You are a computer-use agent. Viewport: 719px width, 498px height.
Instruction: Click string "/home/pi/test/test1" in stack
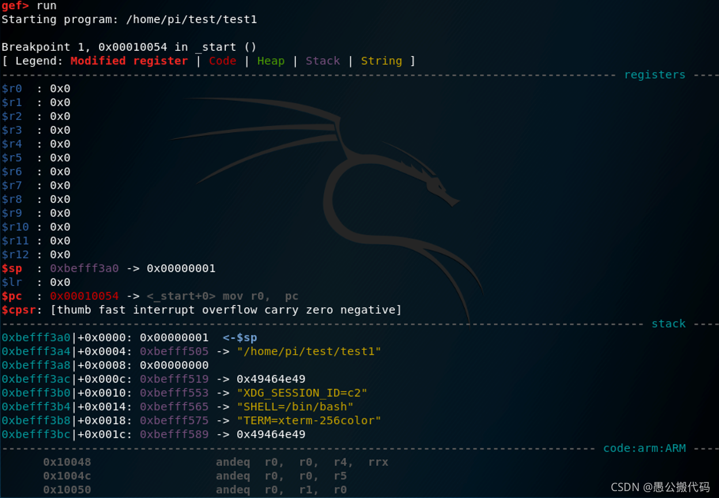[309, 352]
